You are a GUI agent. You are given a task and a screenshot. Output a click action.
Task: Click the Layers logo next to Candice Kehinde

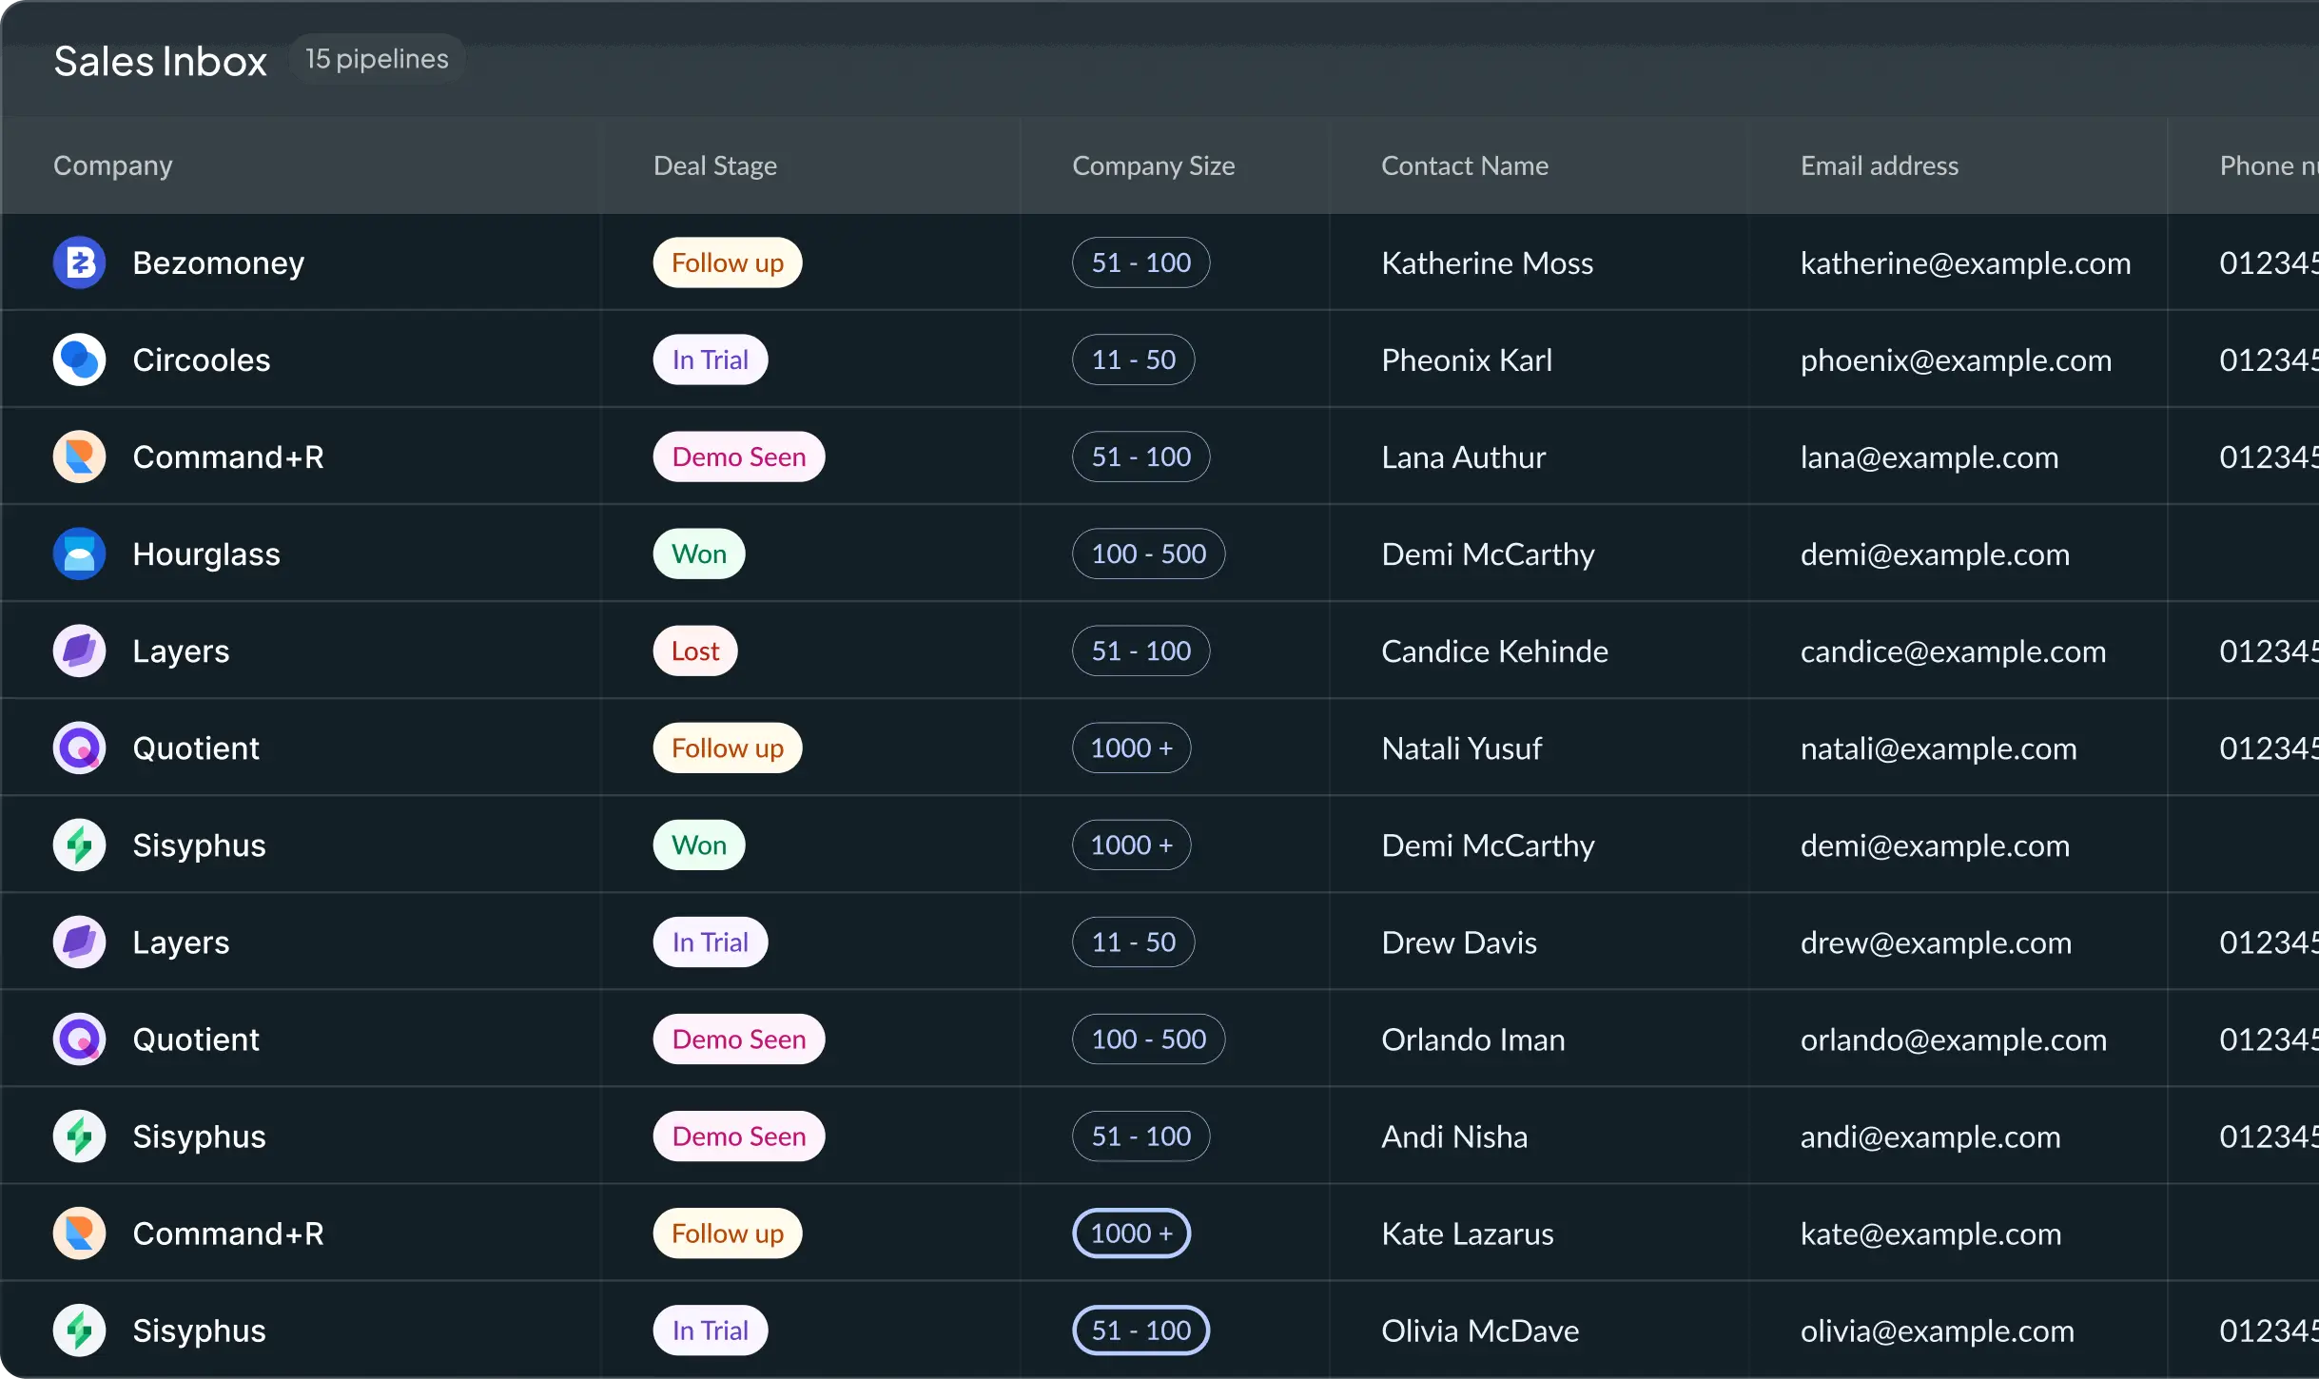click(79, 651)
